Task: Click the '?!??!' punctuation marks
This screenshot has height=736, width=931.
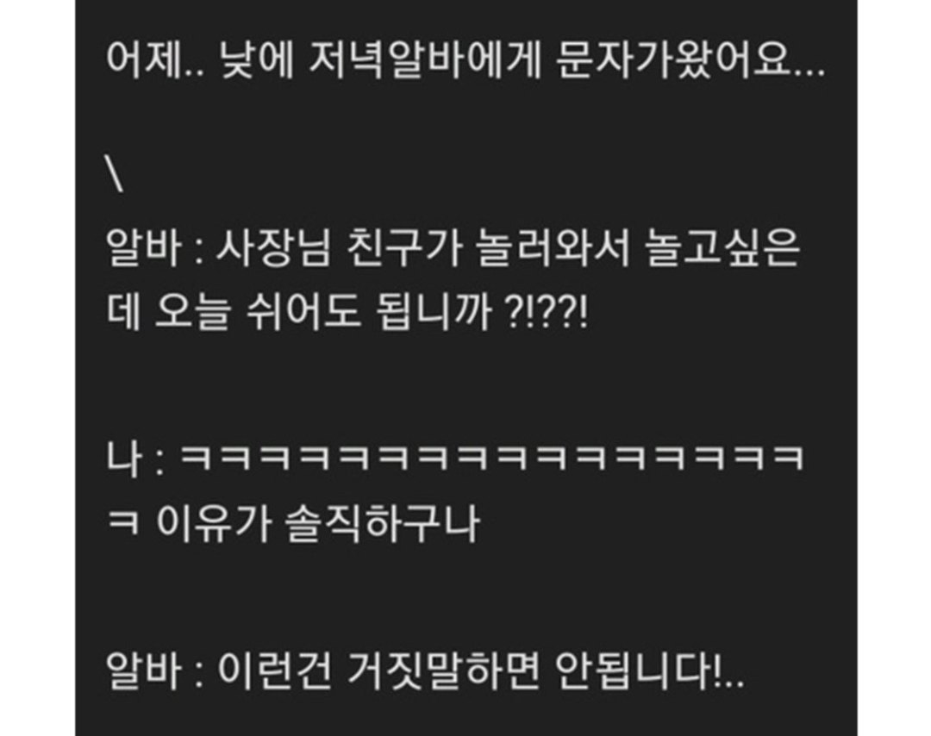Action: point(546,312)
